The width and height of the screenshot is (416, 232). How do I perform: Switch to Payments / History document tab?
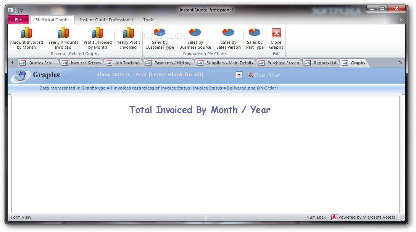tap(169, 63)
